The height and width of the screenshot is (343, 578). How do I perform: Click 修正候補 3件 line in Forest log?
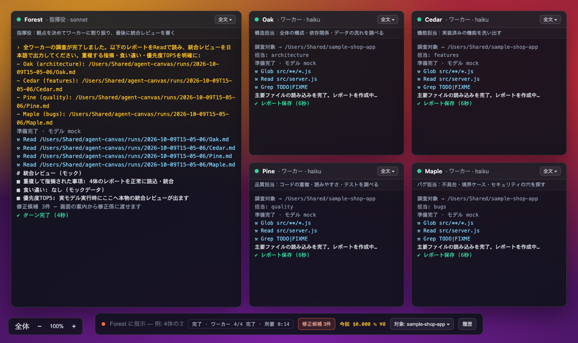(79, 207)
